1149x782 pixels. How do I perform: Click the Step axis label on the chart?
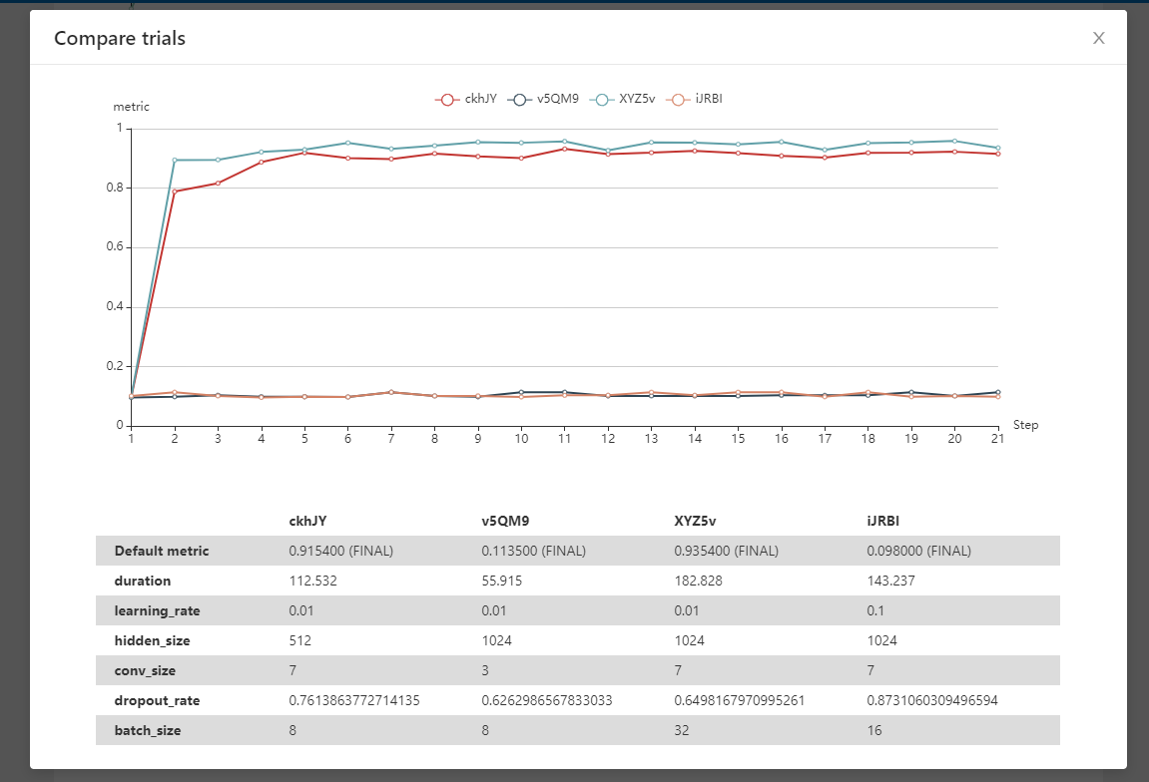pyautogui.click(x=1026, y=425)
